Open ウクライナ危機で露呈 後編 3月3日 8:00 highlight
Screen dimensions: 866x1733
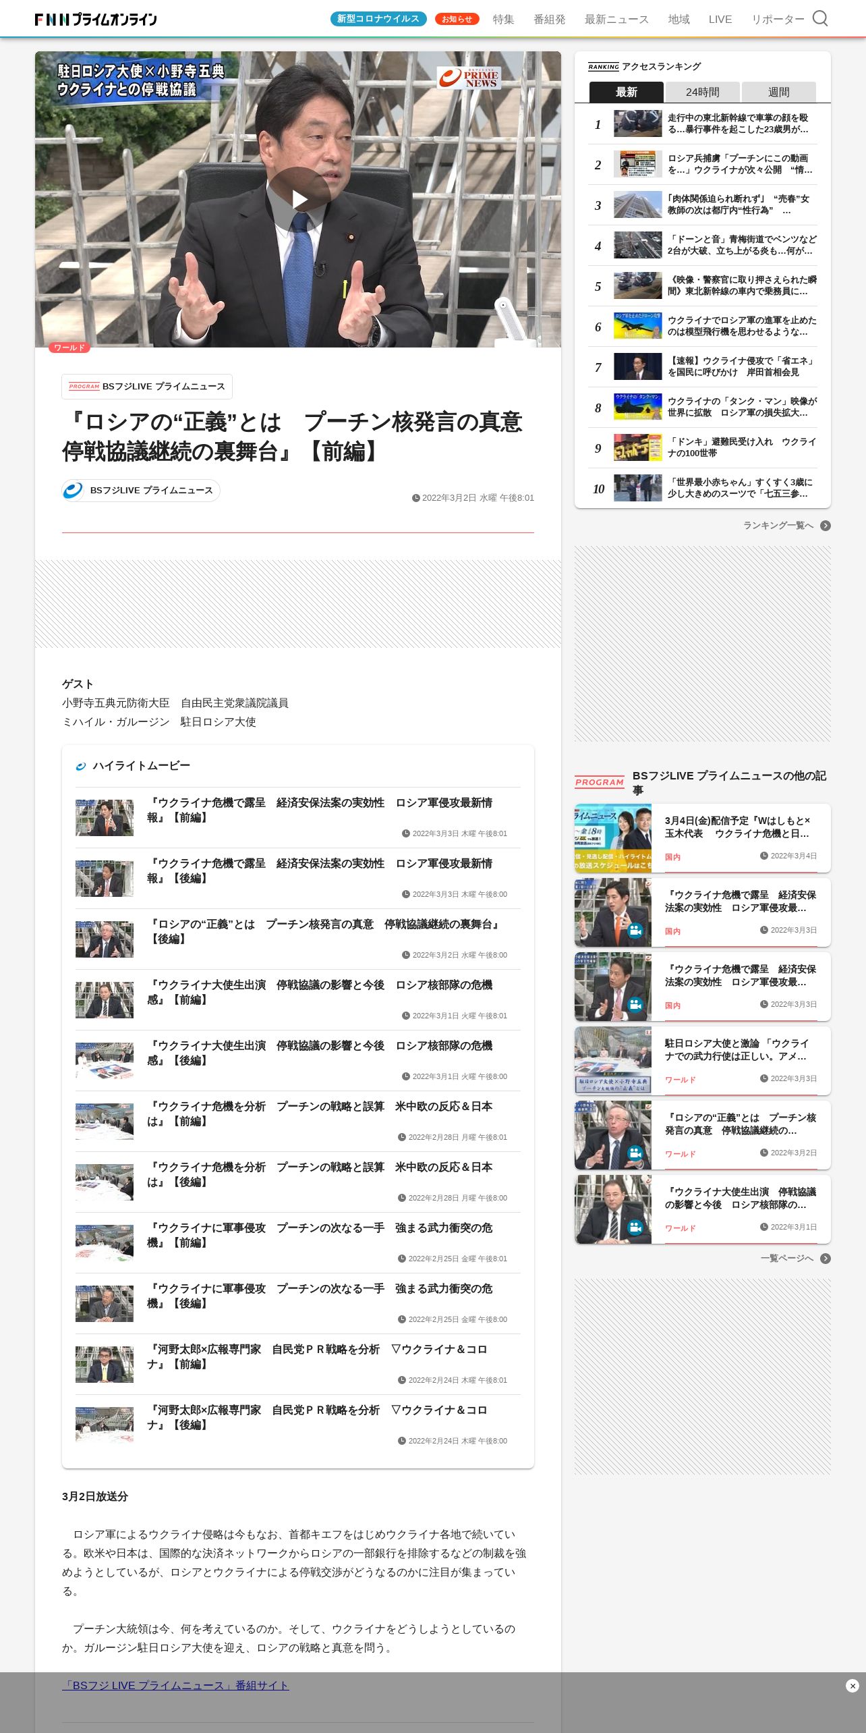point(298,878)
